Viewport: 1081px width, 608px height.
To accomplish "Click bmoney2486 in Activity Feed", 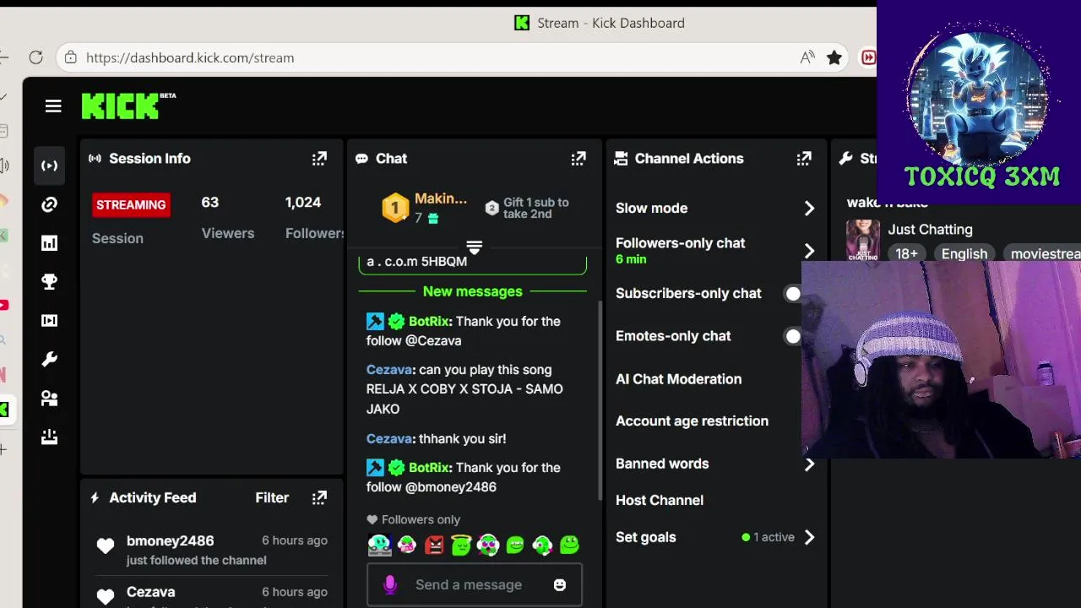I will click(170, 541).
